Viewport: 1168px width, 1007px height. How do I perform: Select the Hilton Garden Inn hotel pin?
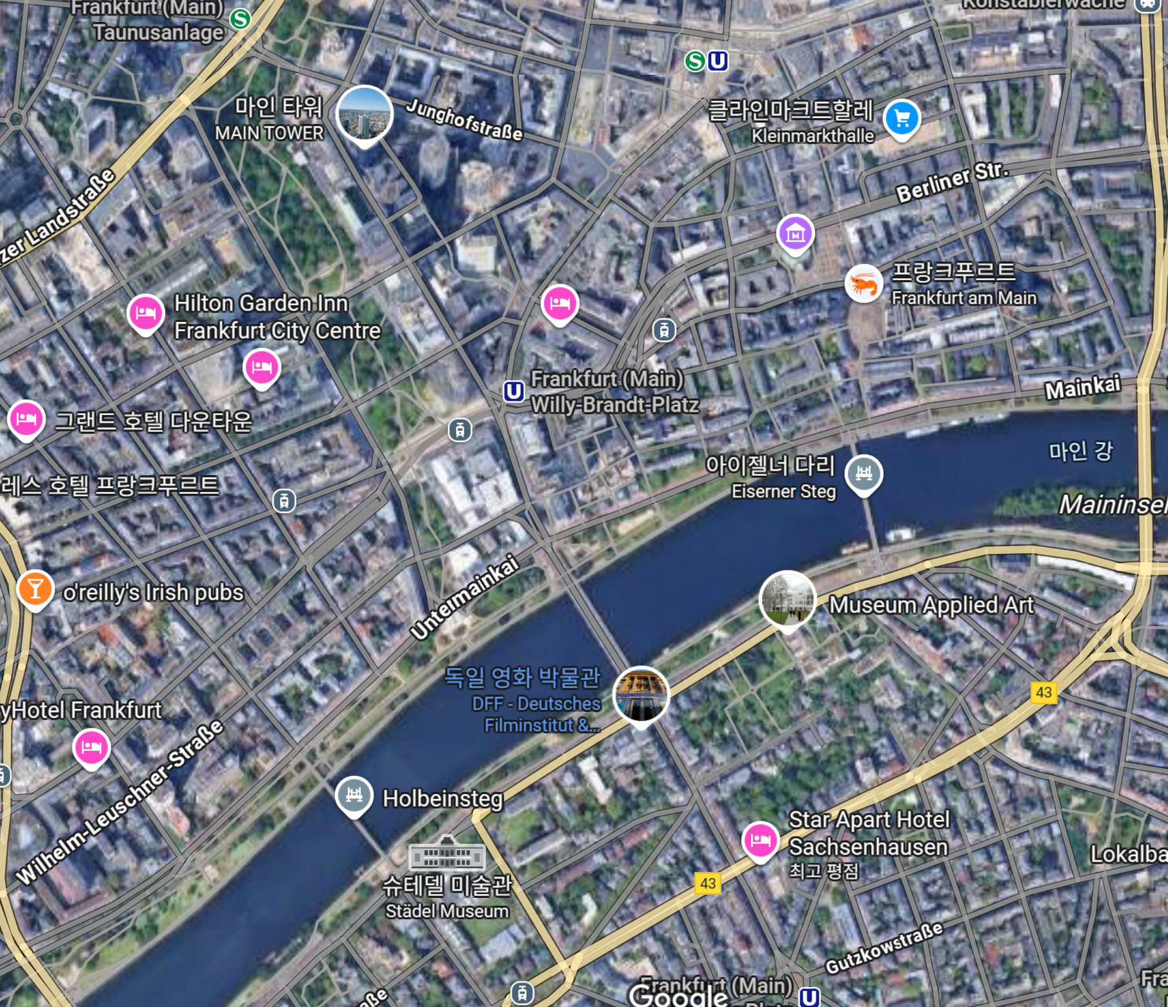[x=145, y=314]
